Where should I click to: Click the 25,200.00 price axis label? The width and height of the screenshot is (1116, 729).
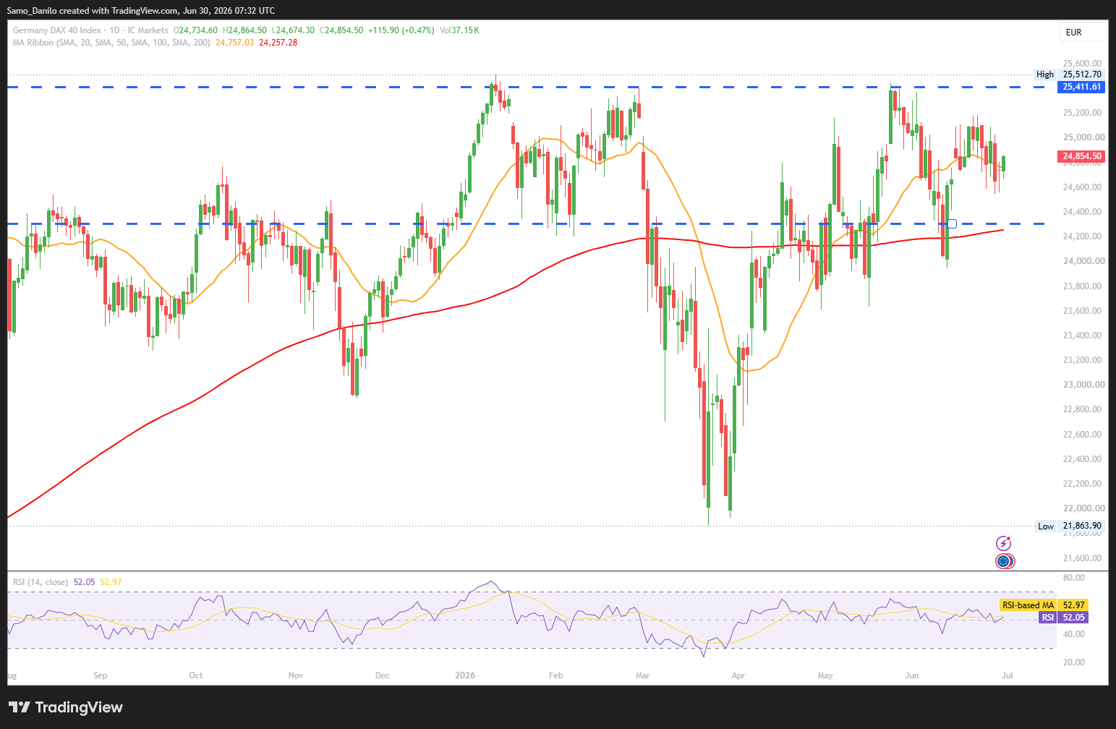(x=1082, y=113)
